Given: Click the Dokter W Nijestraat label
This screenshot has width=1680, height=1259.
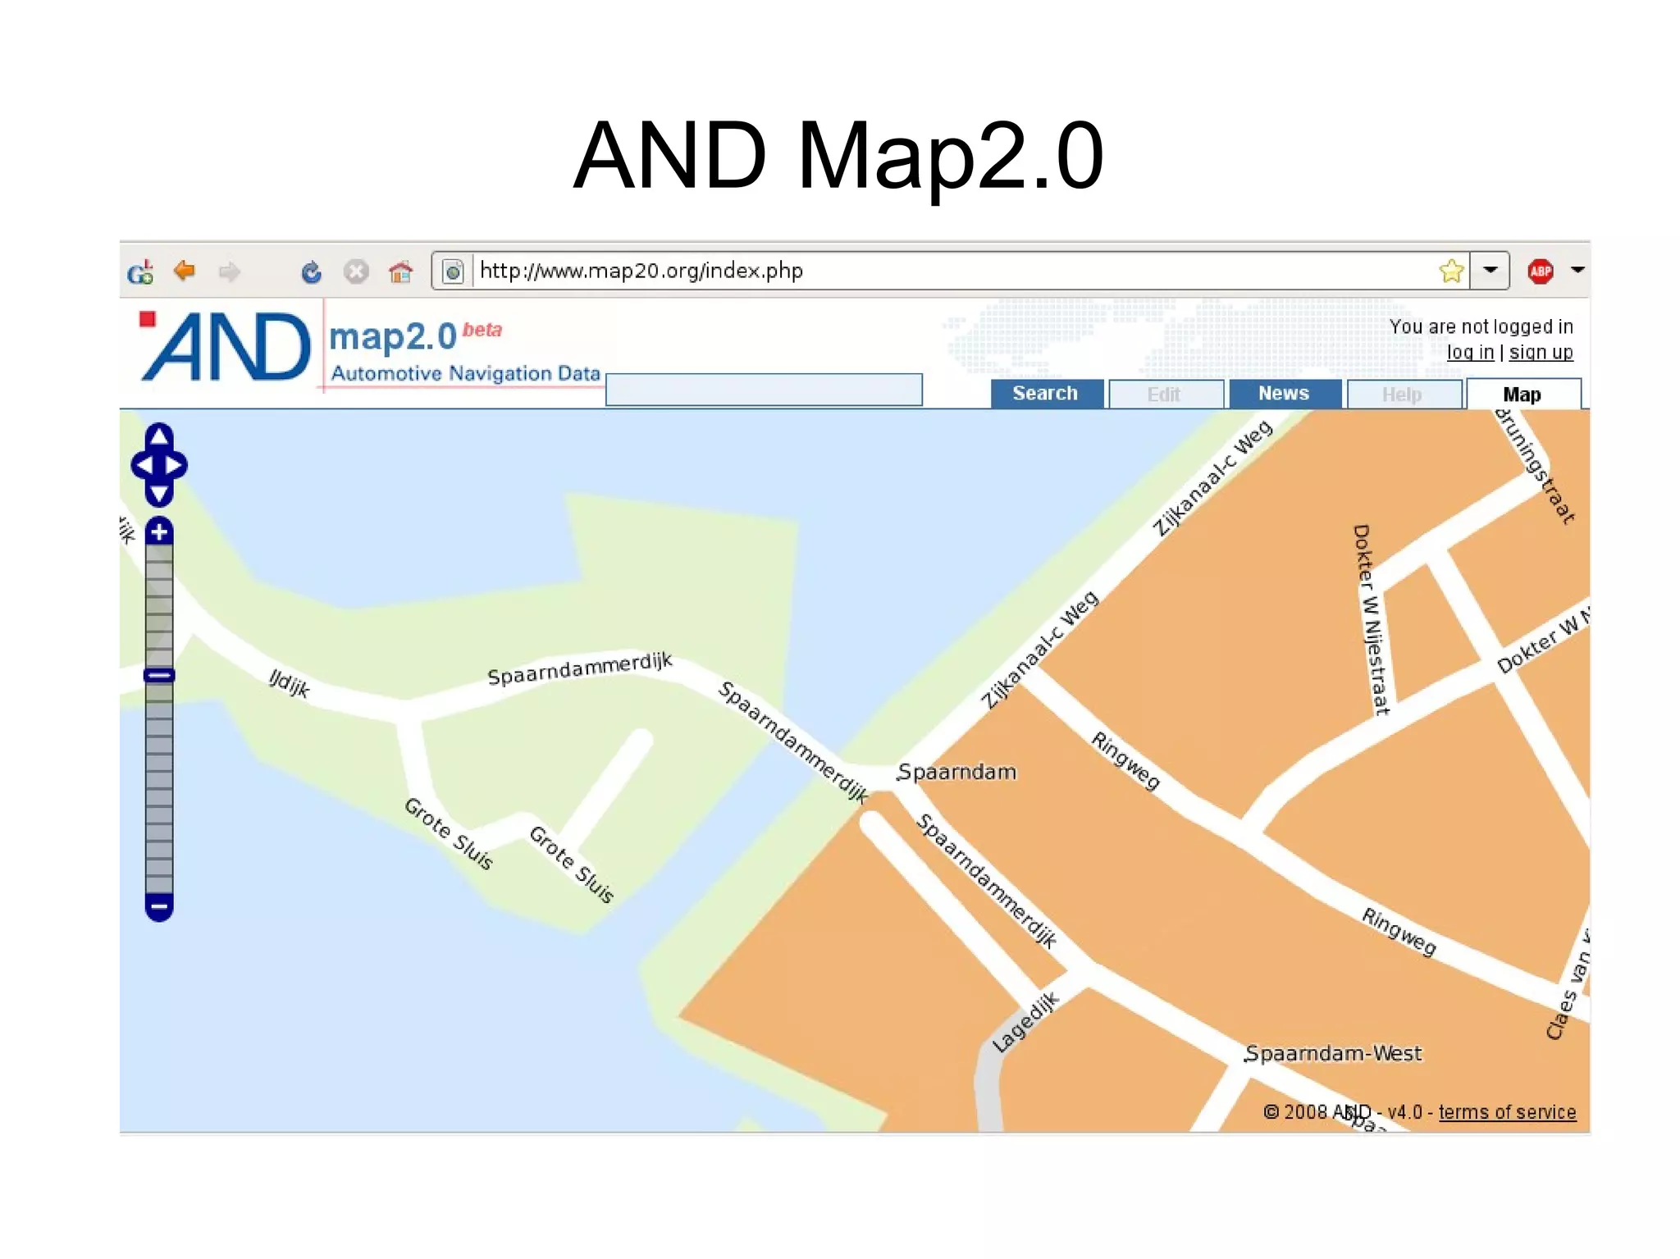Looking at the screenshot, I should (1372, 619).
